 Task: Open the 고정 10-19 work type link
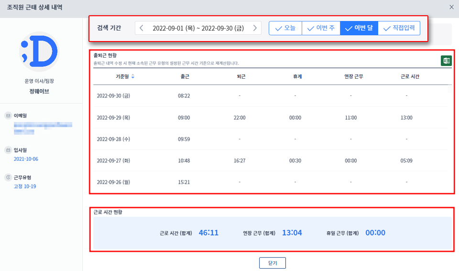tap(25, 186)
